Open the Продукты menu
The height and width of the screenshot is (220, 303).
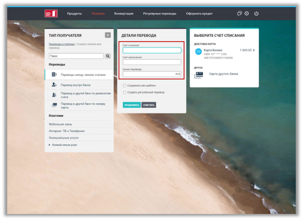(x=74, y=14)
